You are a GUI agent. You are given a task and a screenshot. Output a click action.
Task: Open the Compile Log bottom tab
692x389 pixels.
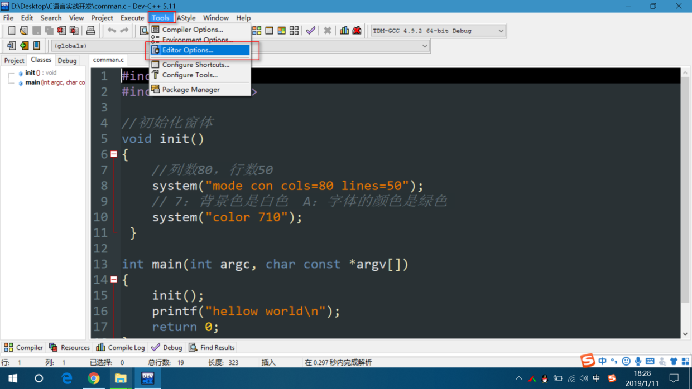click(x=121, y=347)
